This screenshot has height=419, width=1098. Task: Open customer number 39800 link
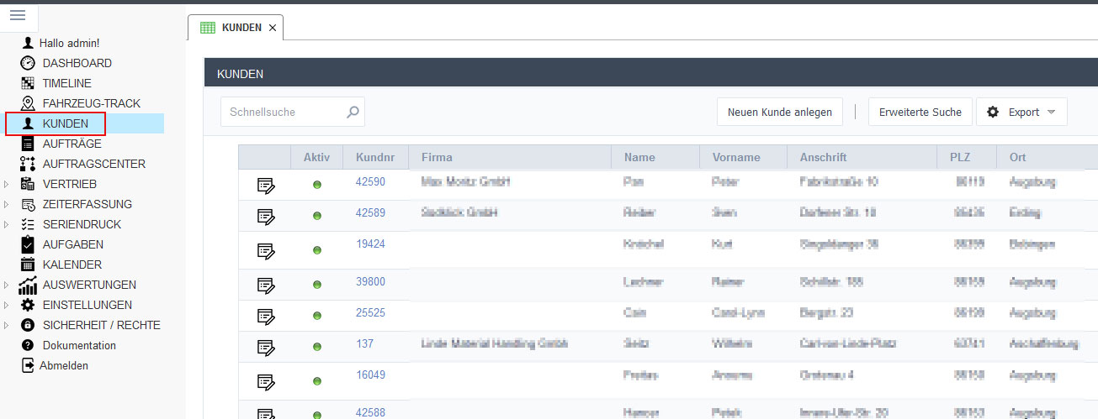370,282
